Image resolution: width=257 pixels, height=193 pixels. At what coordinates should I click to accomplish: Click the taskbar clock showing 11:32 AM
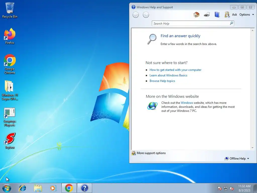pyautogui.click(x=244, y=188)
